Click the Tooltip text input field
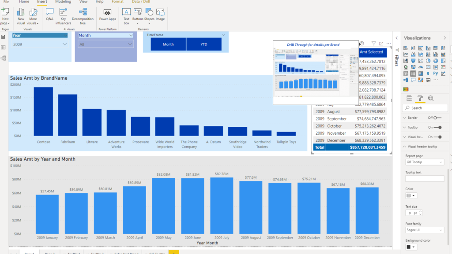 click(x=425, y=178)
